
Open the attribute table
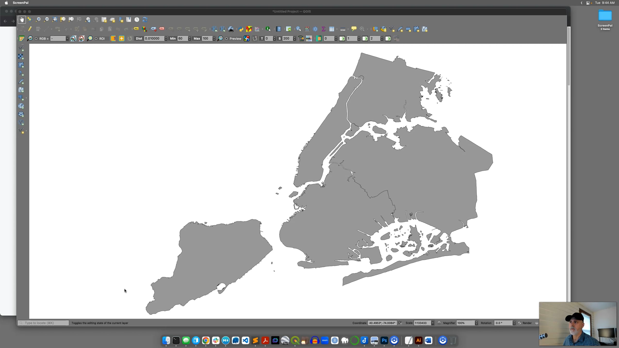[332, 29]
